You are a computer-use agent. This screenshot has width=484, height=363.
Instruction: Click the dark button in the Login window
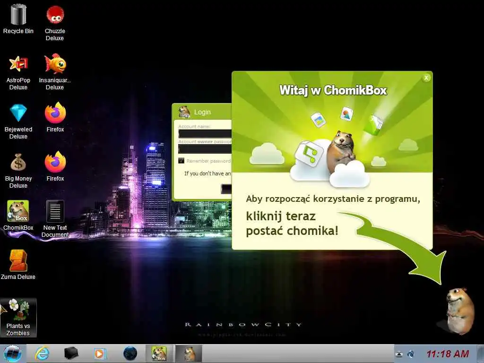[x=226, y=189]
